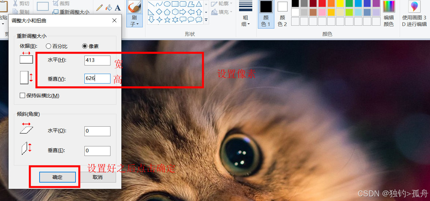Choose the yellow color swatch
This screenshot has height=201, width=430.
pos(340,3)
